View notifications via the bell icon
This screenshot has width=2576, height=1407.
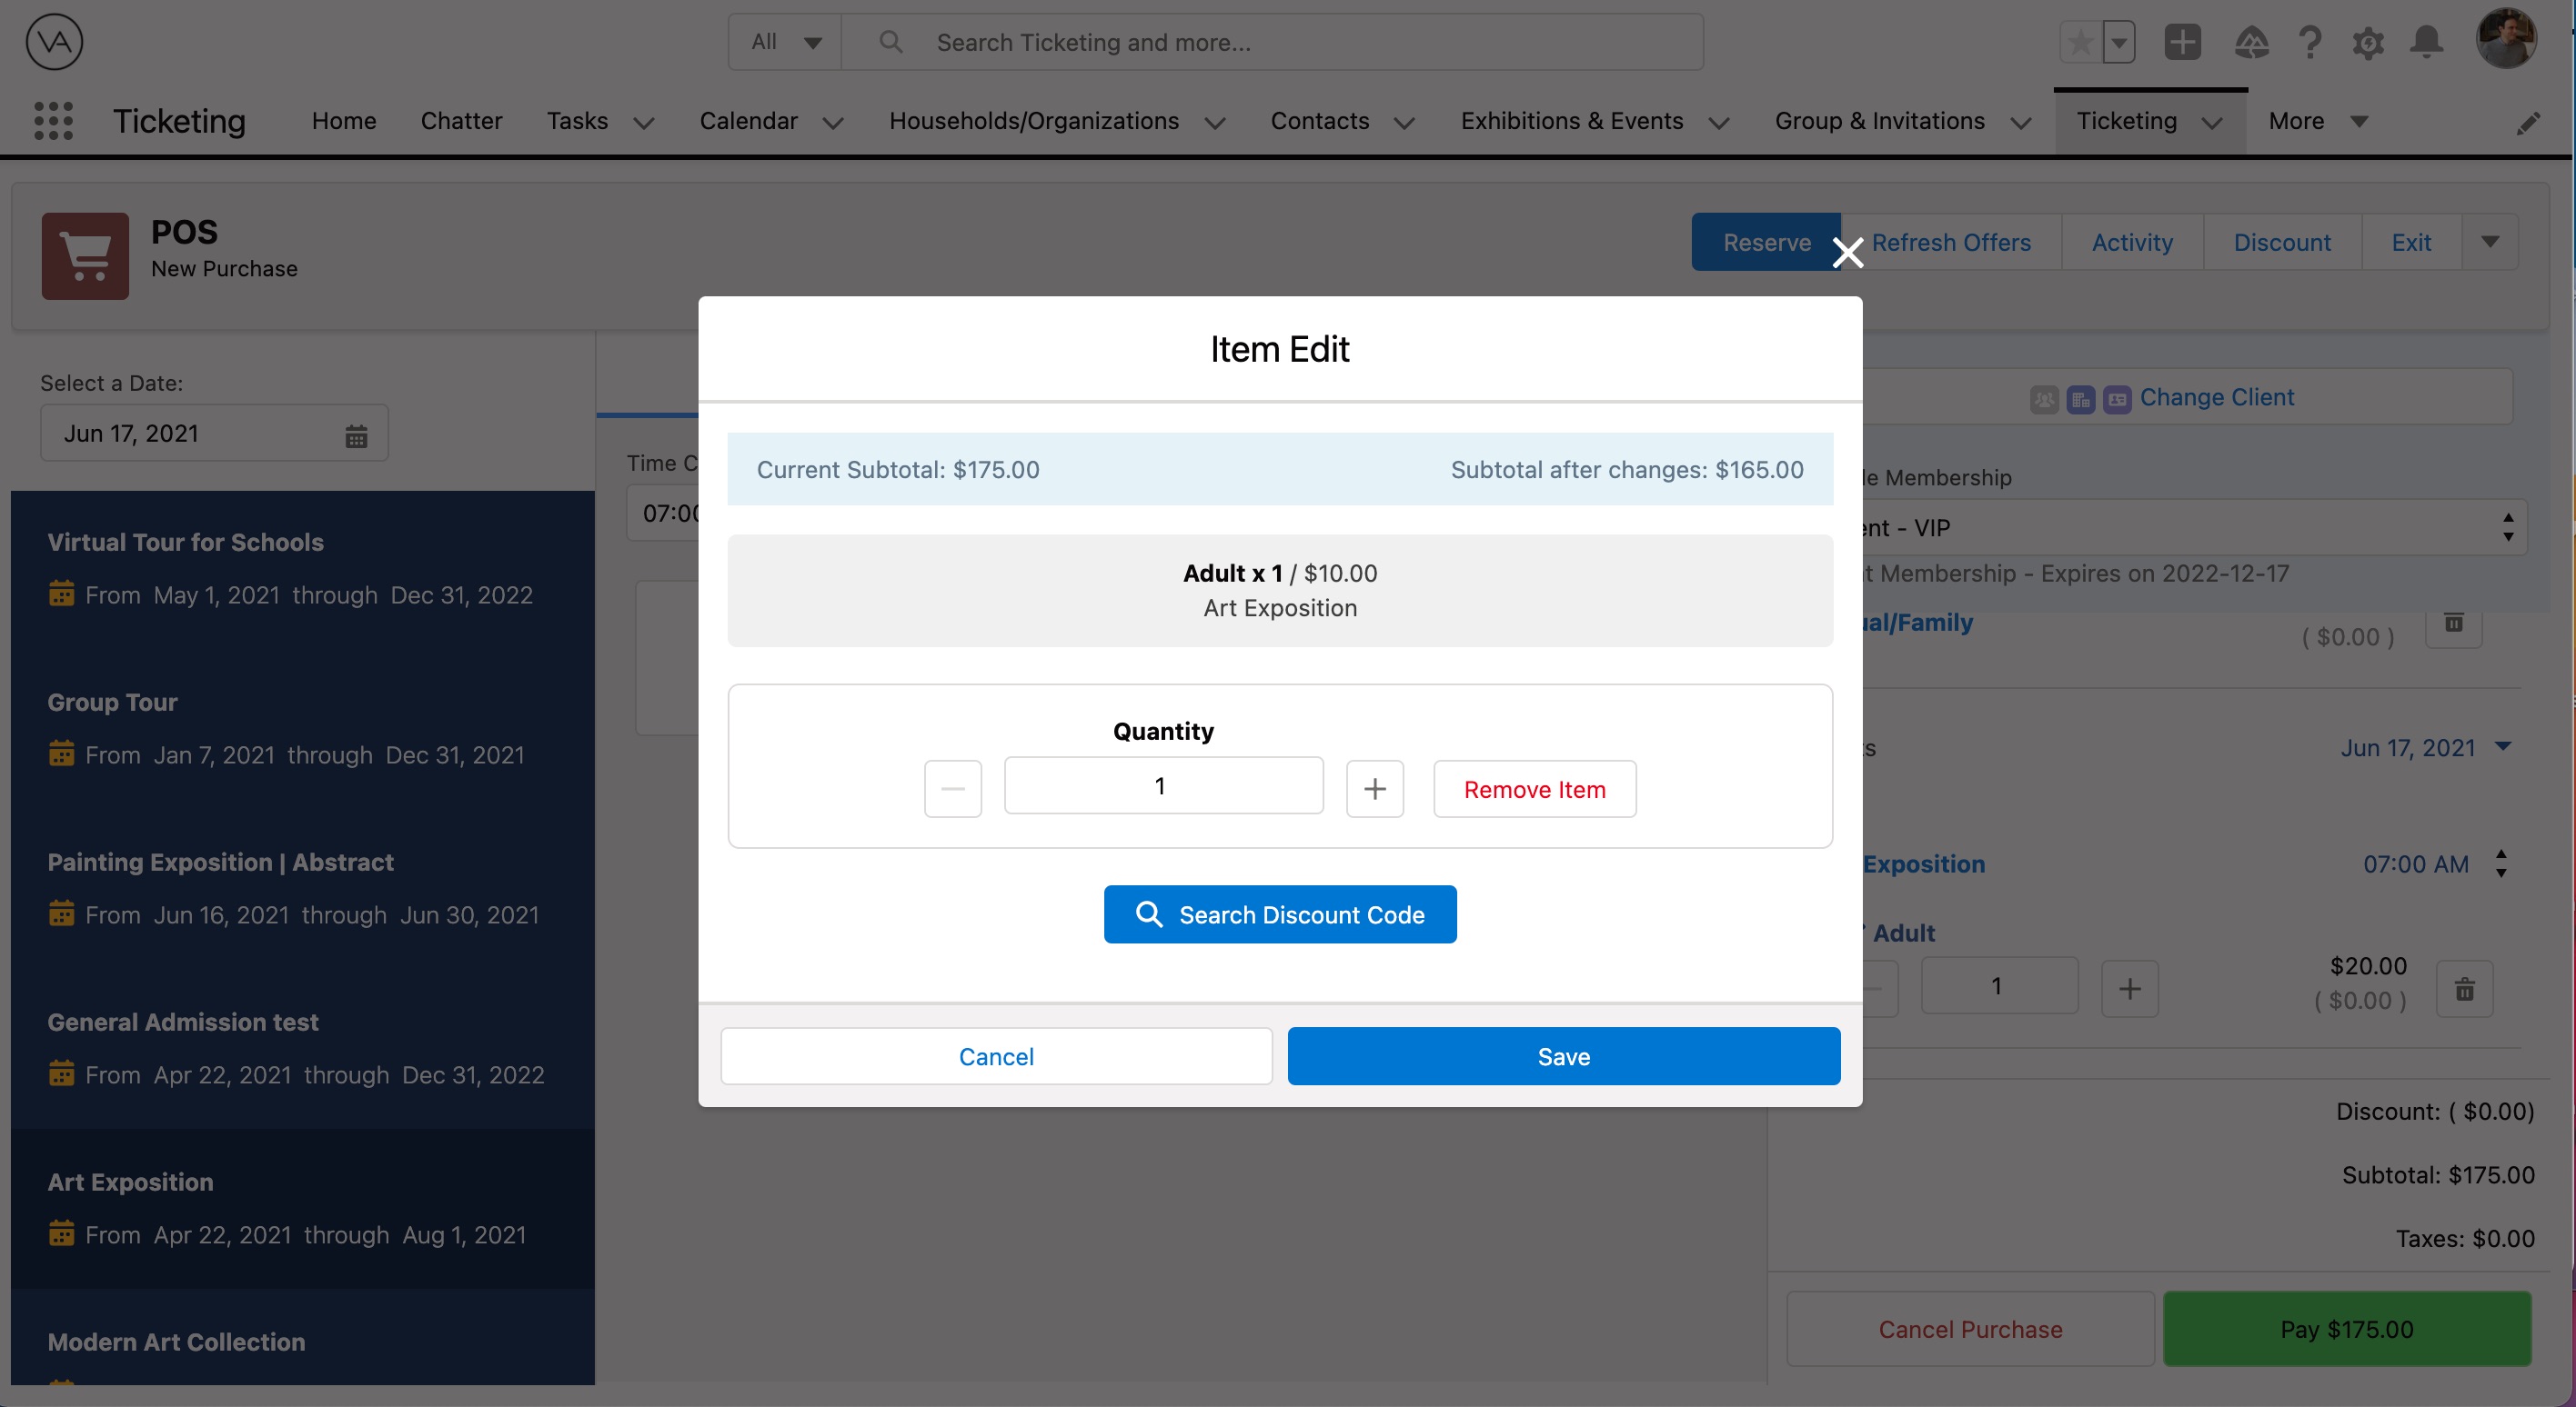(x=2427, y=42)
